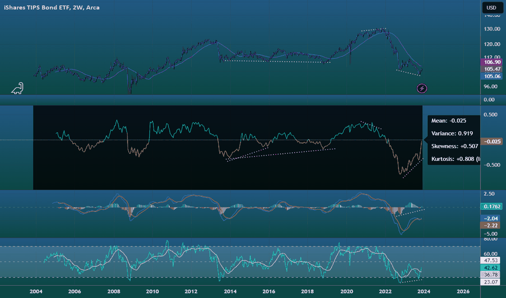506x298 pixels.
Task: Click the 106.90 purple price label
Action: [491, 62]
